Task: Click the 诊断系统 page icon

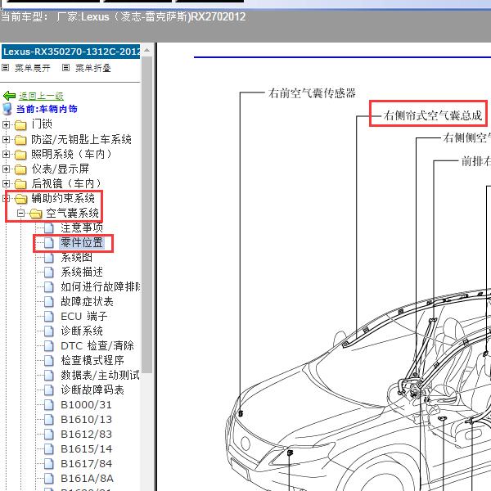Action: [49, 331]
